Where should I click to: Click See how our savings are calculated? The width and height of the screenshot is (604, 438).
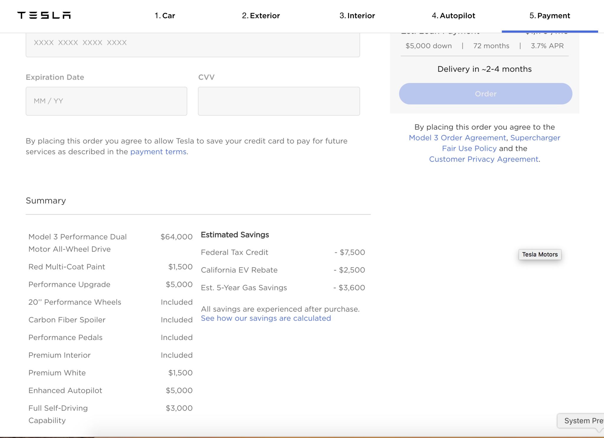coord(266,318)
